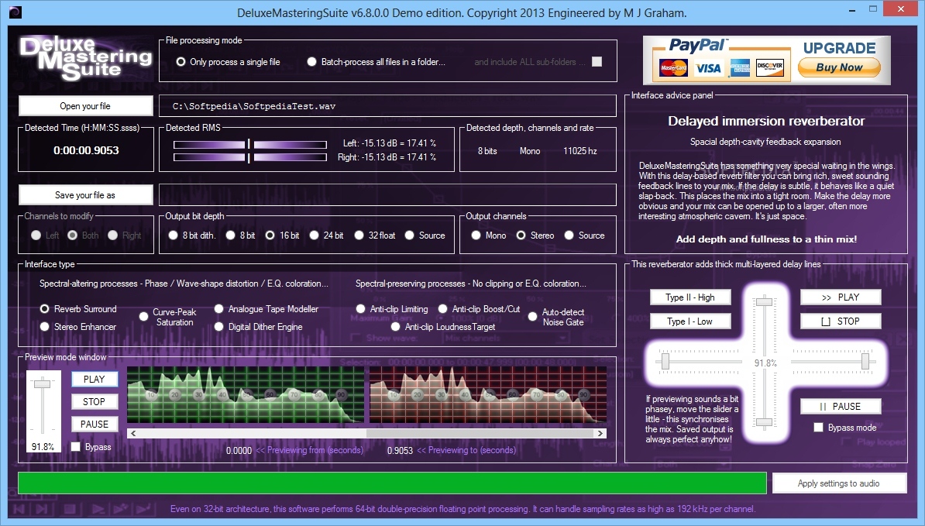Image resolution: width=925 pixels, height=526 pixels.
Task: Click >> PLAY in reverberator panel
Action: pyautogui.click(x=841, y=297)
